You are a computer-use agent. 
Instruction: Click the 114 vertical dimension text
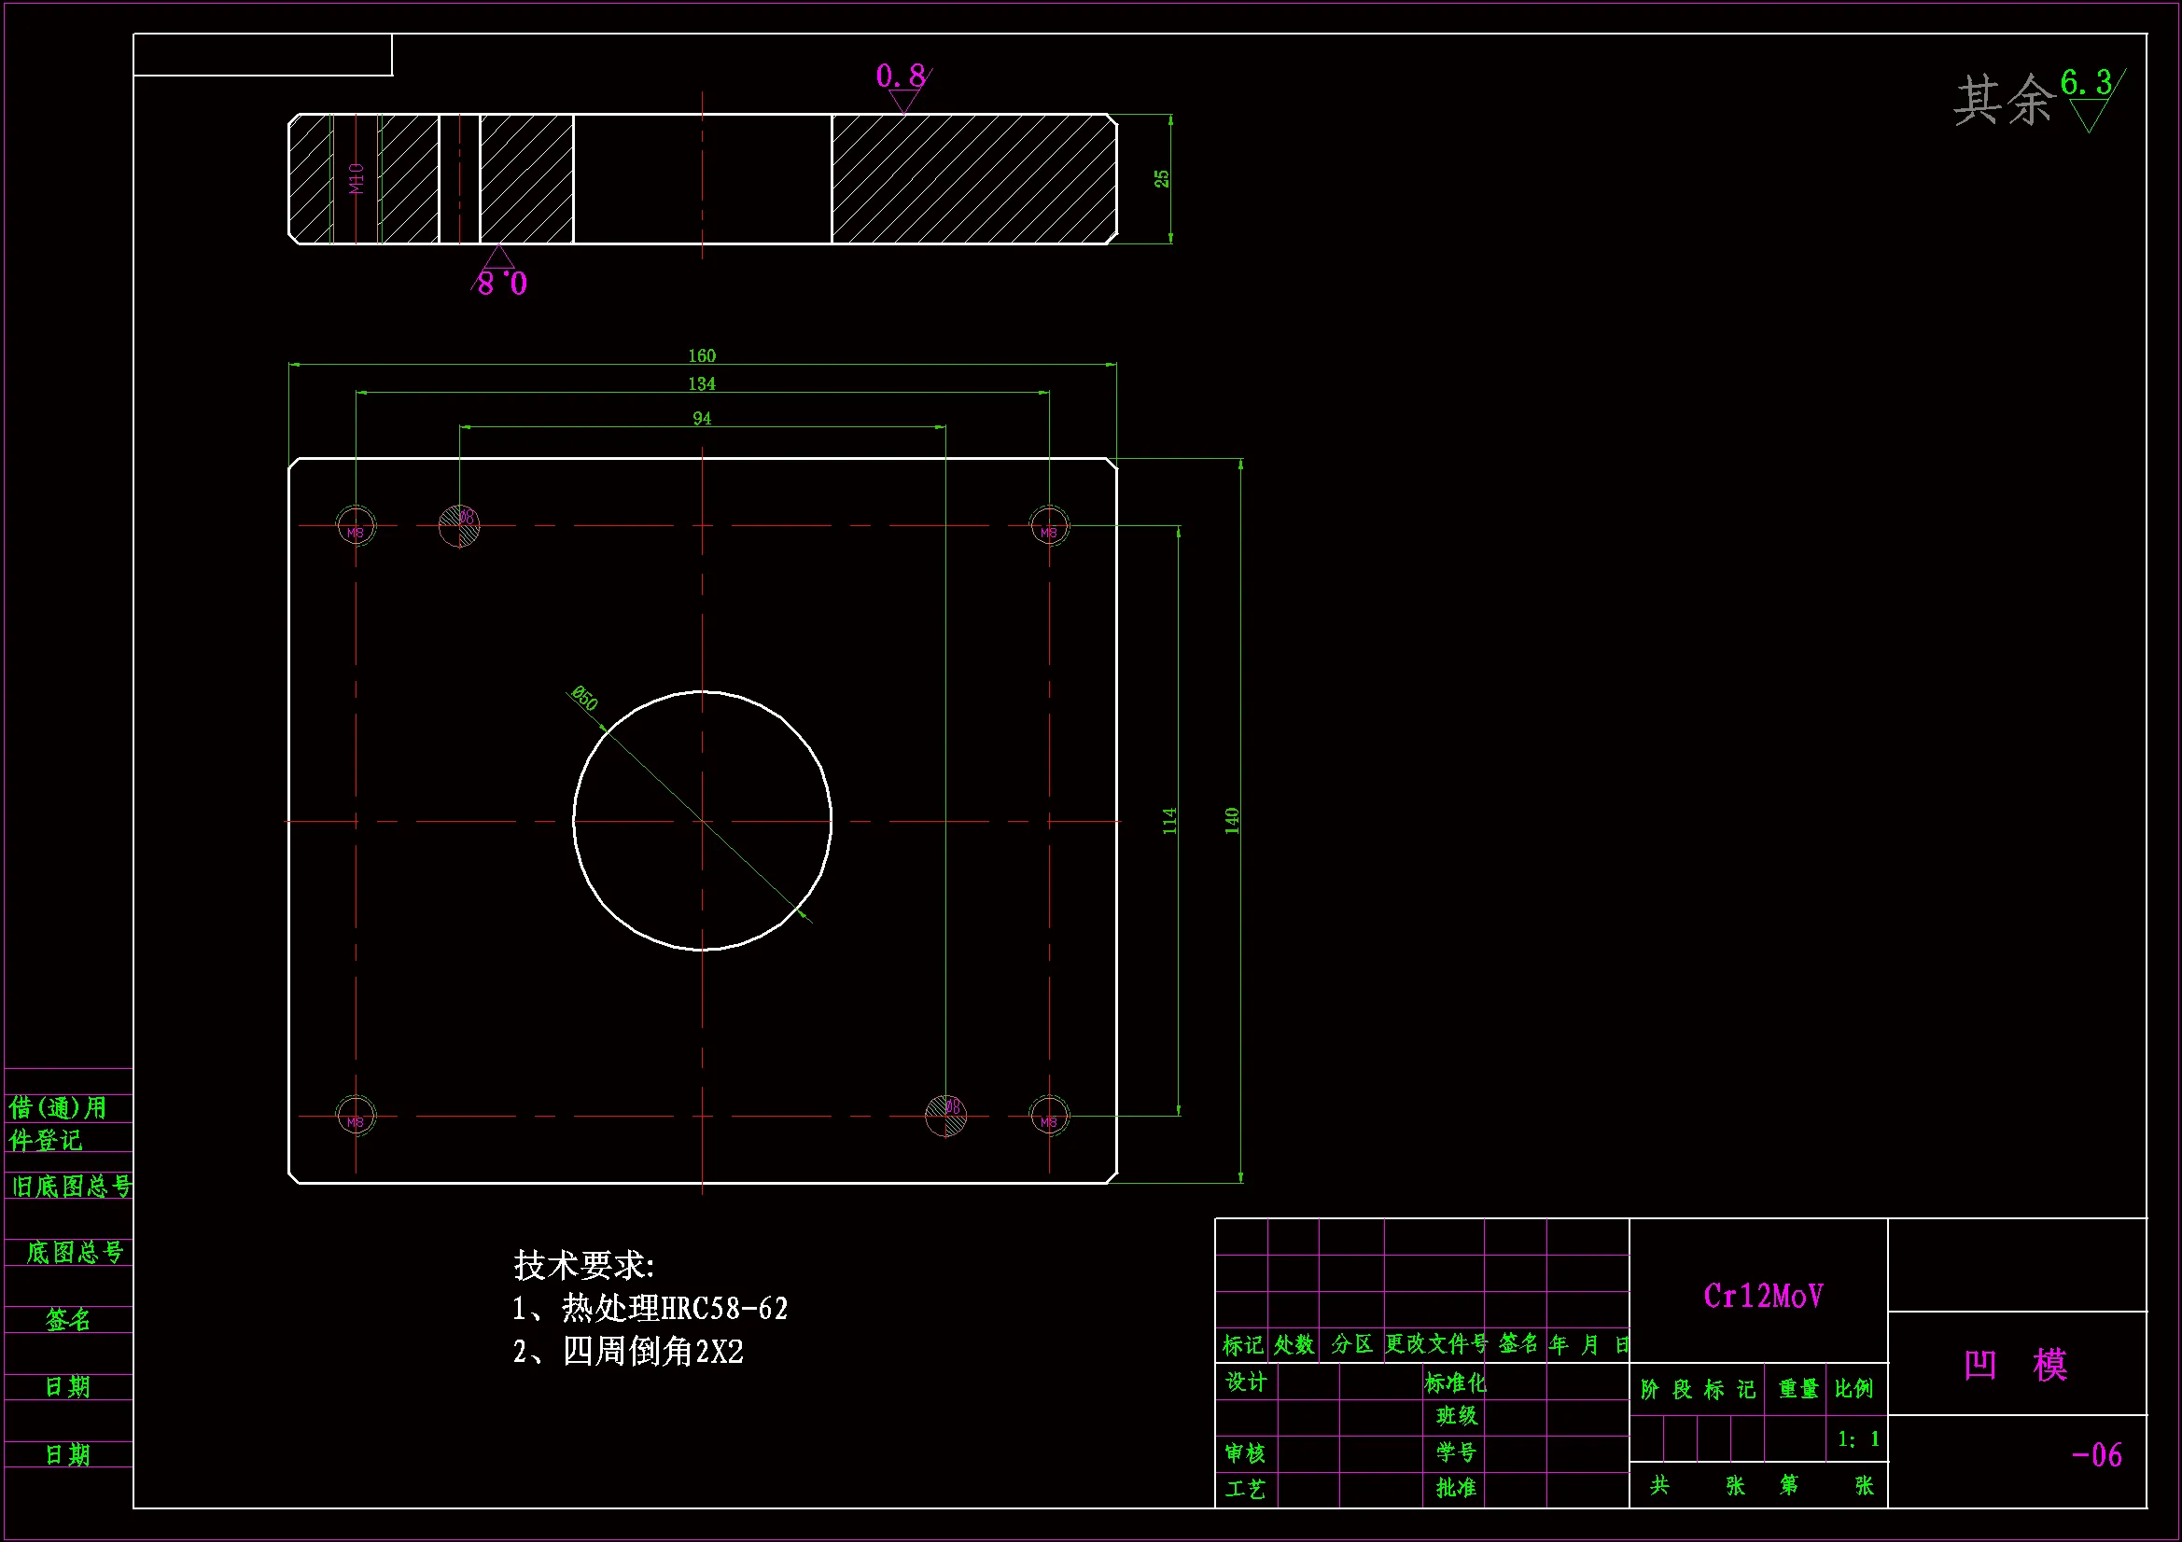[x=1168, y=821]
